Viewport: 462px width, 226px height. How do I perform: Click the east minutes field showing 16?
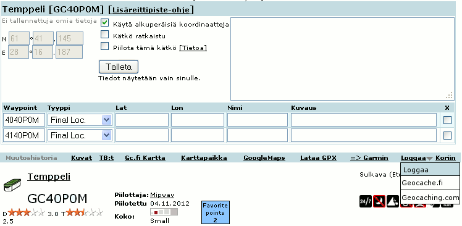43,52
